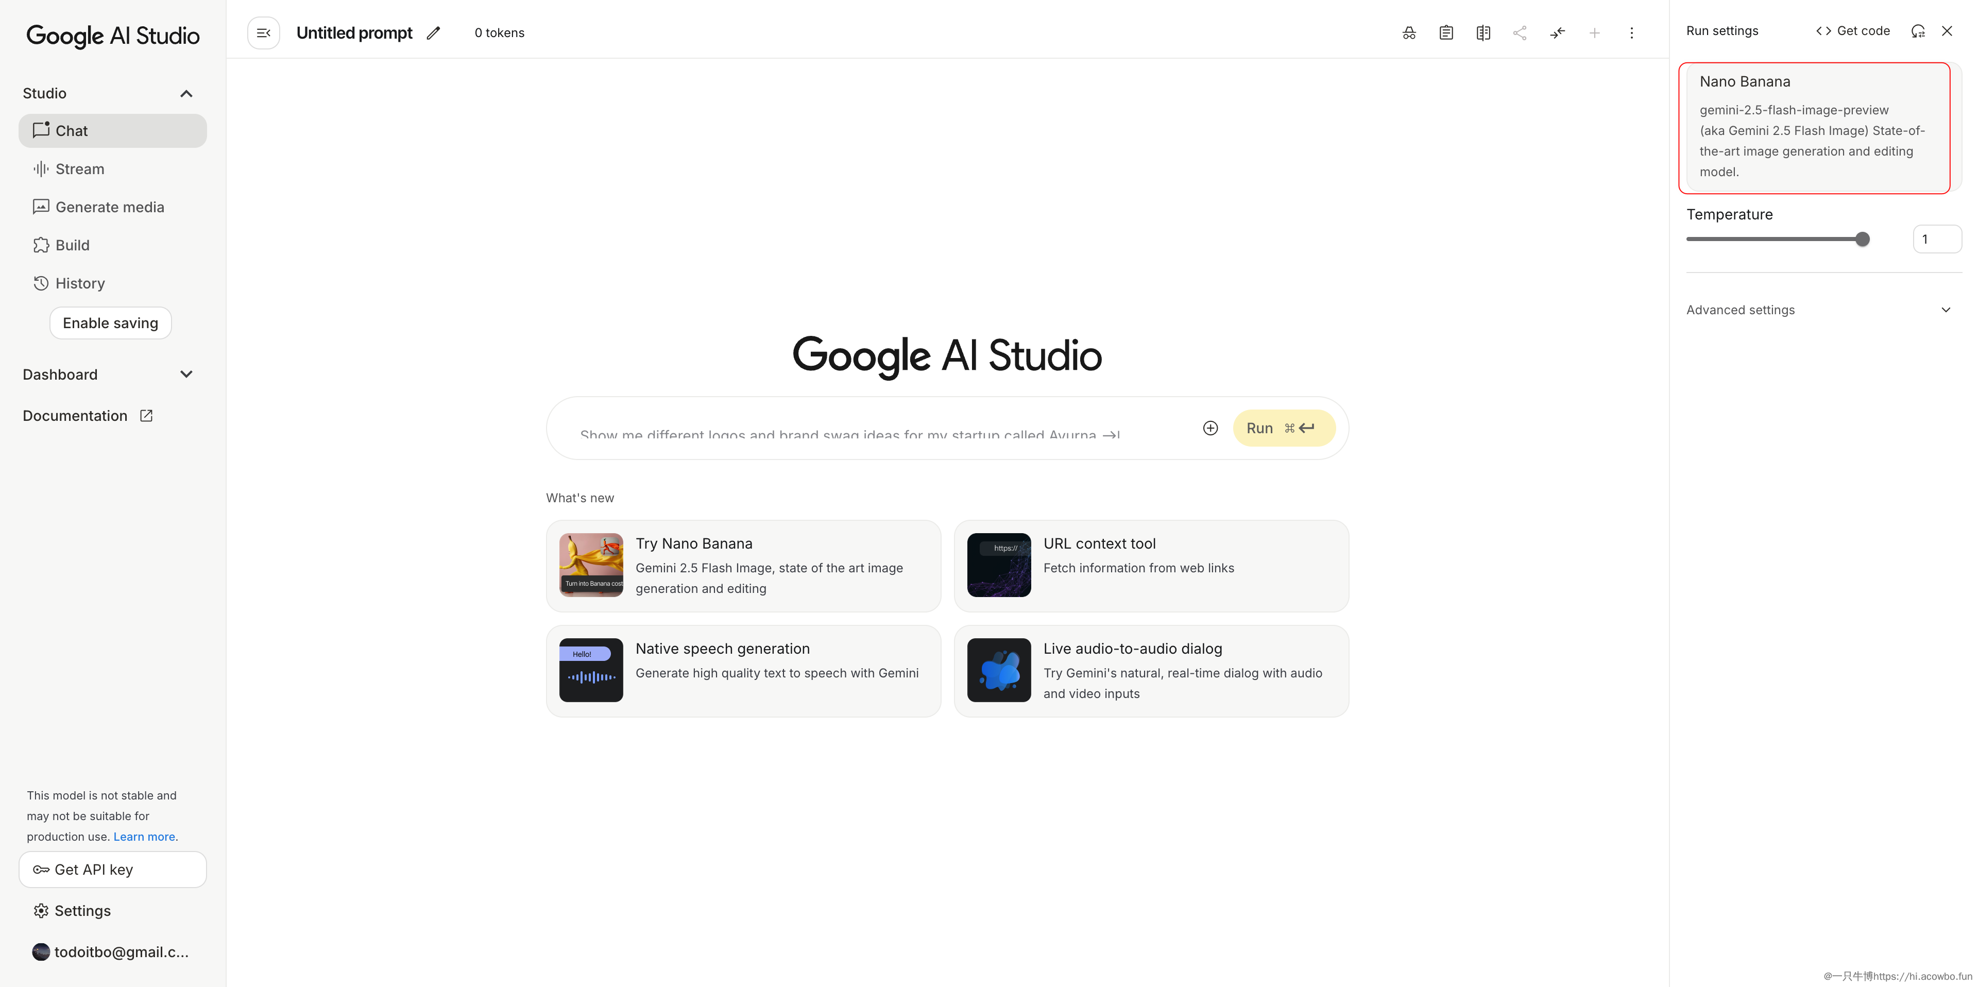Click the Get API key button
Viewport: 1978px width, 987px height.
(x=113, y=870)
